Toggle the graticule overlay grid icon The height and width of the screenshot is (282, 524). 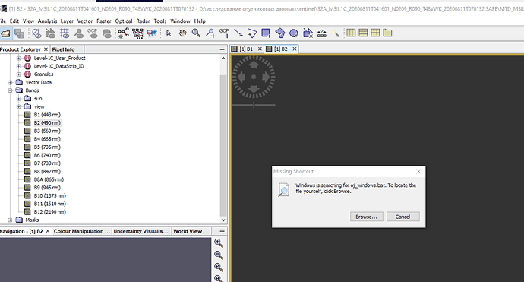click(x=65, y=33)
